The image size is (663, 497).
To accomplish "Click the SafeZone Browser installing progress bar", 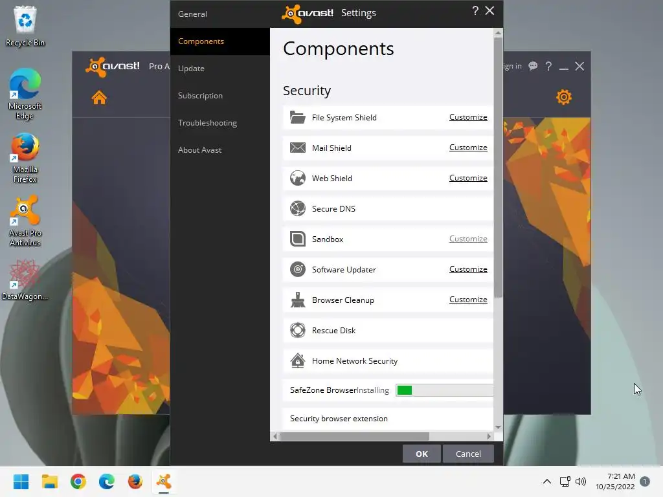I will [x=444, y=390].
